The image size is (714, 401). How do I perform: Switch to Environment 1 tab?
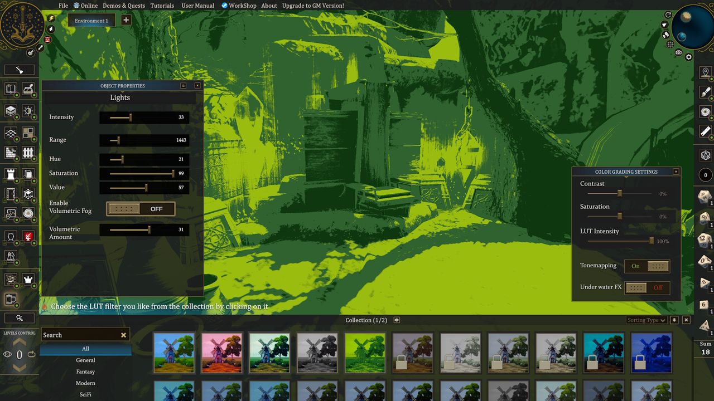click(x=91, y=21)
